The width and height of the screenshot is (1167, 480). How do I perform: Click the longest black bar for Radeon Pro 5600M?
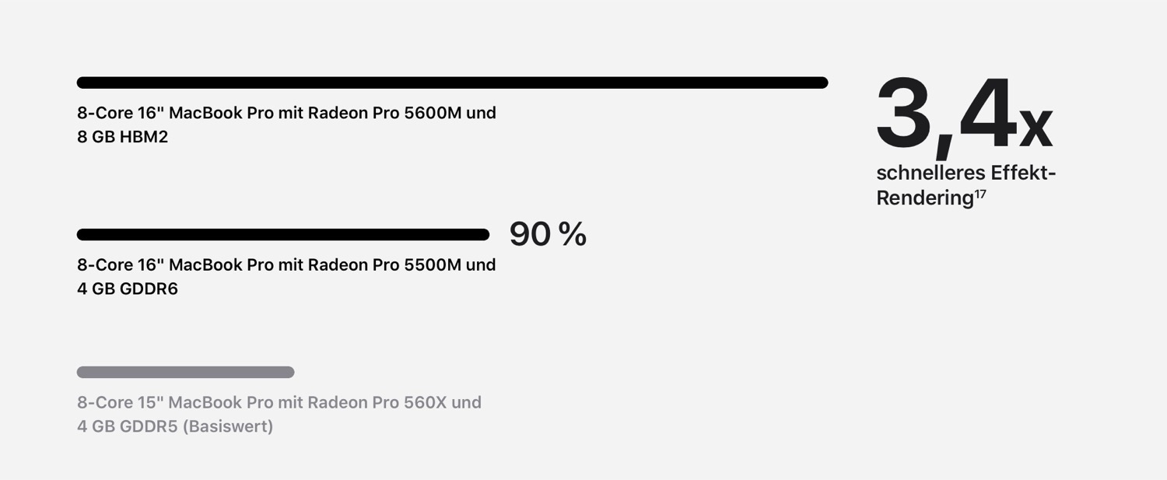451,82
